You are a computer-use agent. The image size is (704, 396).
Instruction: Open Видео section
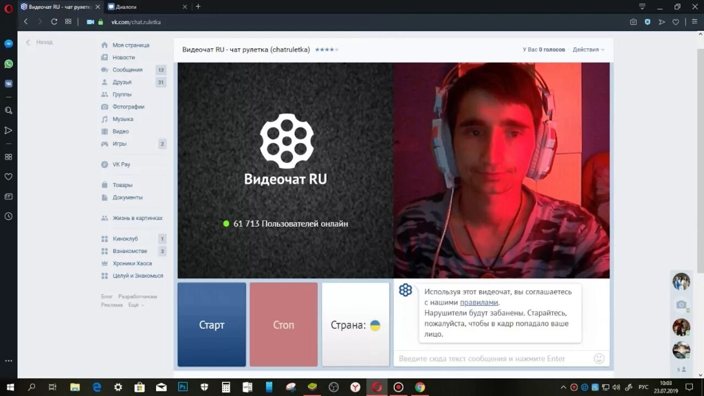[120, 131]
